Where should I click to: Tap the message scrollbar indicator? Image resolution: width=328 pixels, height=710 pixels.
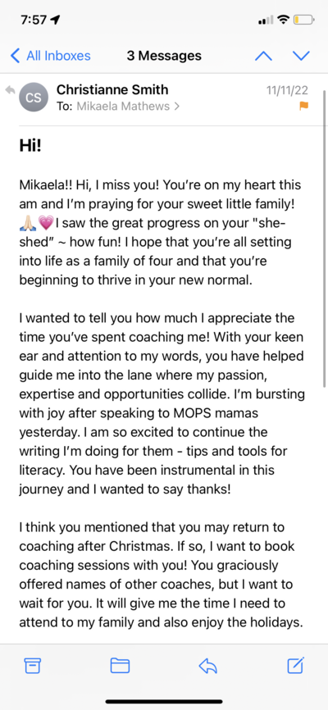325,239
